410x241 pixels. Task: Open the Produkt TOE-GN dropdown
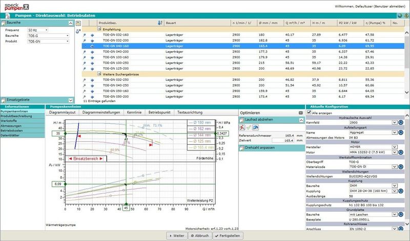click(48, 41)
